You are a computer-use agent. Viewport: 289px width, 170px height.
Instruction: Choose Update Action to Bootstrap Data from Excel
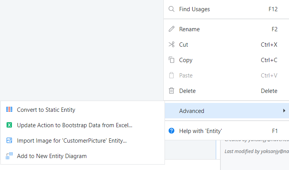click(74, 125)
